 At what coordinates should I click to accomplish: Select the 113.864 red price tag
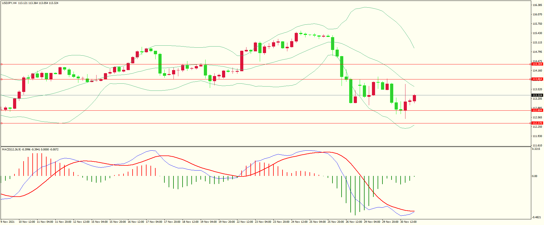click(537, 79)
